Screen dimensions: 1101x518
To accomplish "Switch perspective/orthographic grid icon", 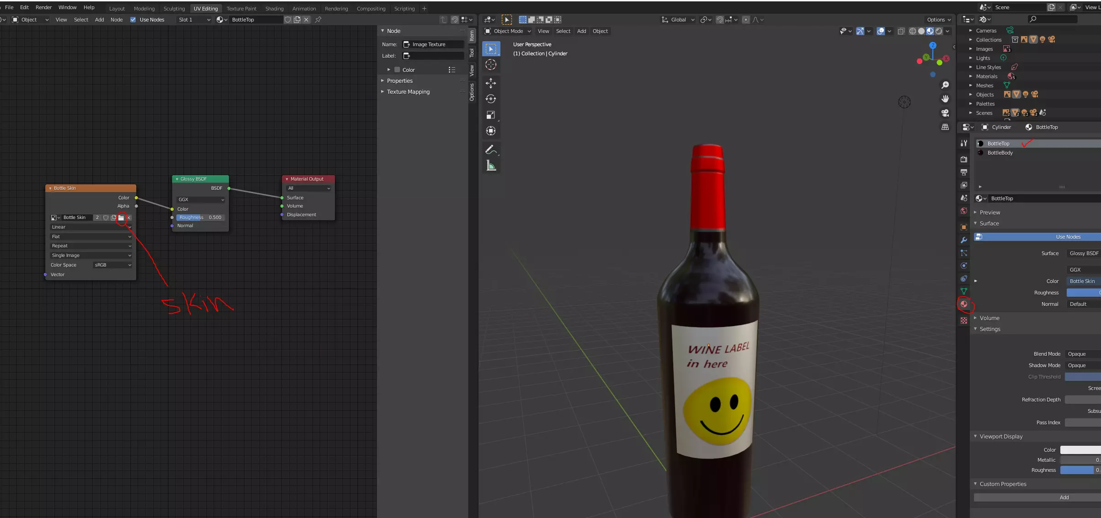I will coord(945,127).
